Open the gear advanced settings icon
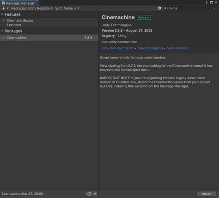The width and height of the screenshot is (219, 198). [159, 8]
